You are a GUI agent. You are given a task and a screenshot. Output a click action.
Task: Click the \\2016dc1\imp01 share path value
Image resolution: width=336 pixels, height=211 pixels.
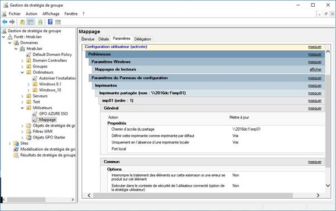coord(247,129)
